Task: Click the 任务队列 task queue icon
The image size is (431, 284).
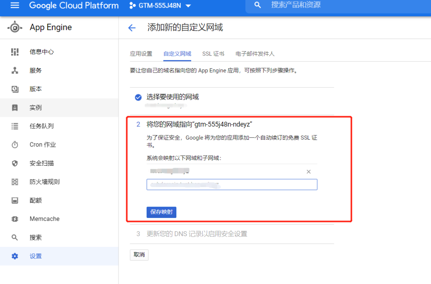Action: [15, 126]
